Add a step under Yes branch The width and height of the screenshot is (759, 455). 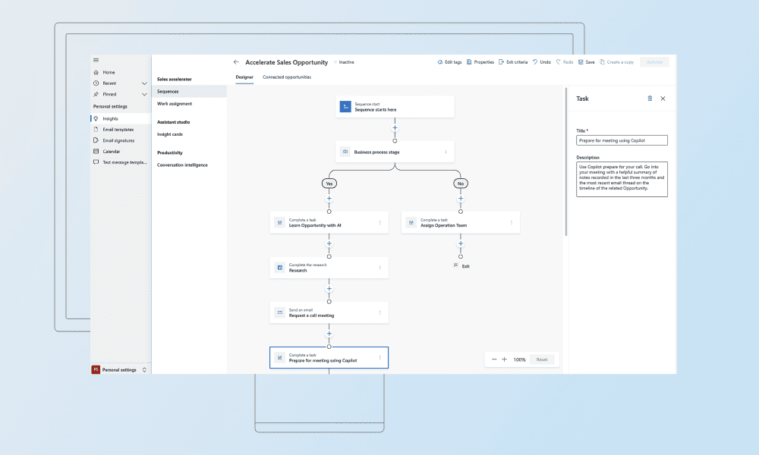click(x=329, y=199)
